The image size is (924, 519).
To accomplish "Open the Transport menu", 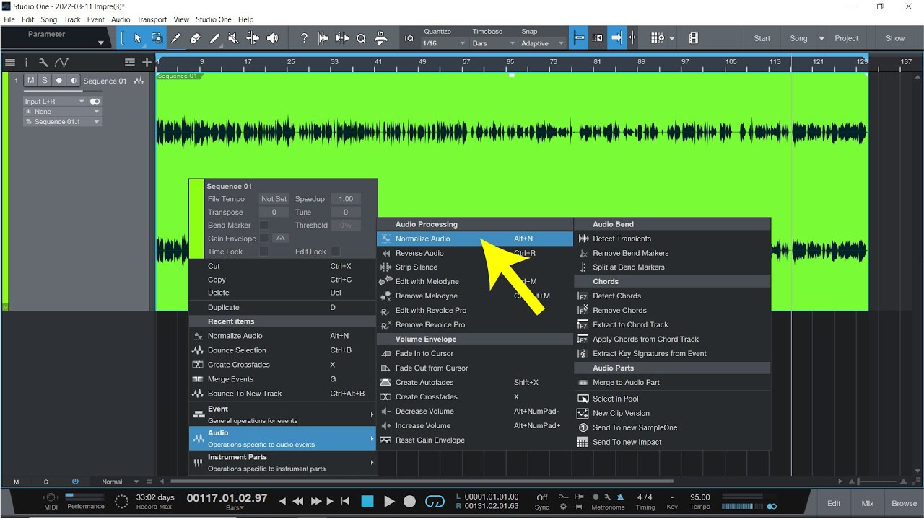I will 152,19.
